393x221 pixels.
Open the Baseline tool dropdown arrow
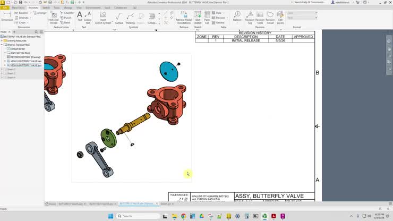tap(31, 13)
